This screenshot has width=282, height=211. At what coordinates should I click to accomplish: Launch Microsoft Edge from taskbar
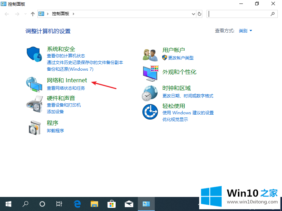77,204
